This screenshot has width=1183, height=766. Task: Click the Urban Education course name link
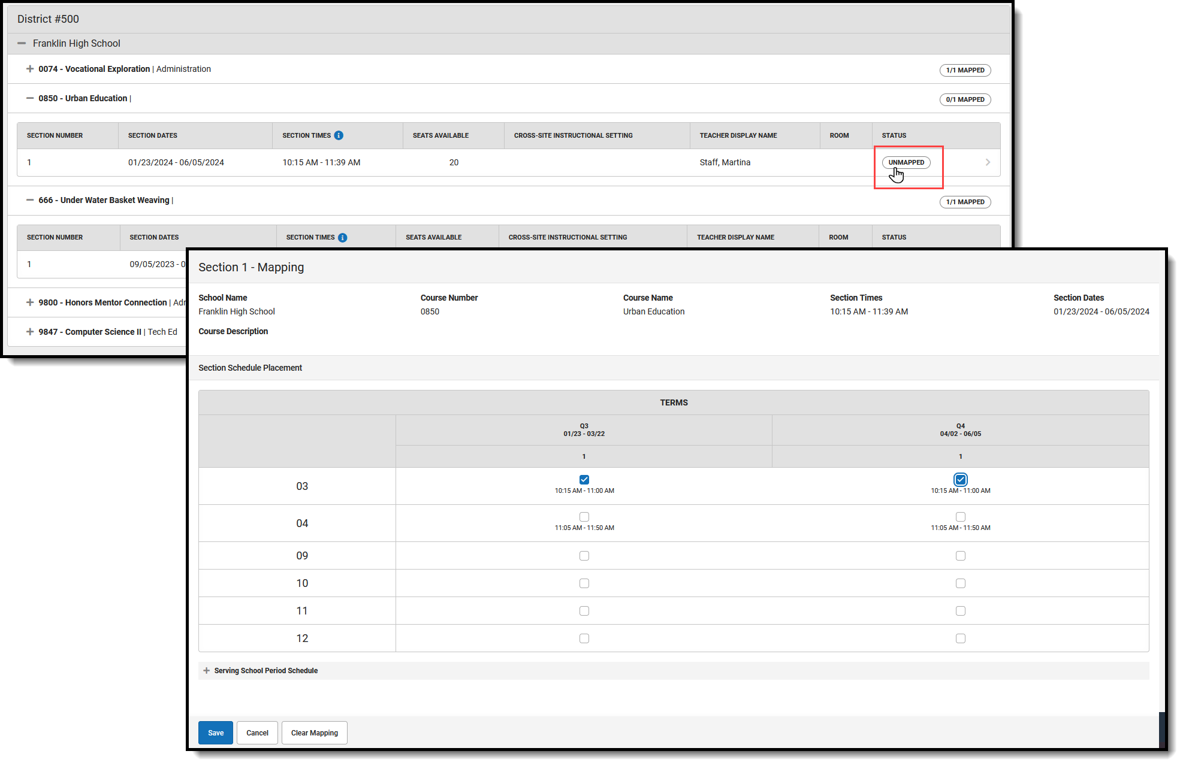(653, 311)
